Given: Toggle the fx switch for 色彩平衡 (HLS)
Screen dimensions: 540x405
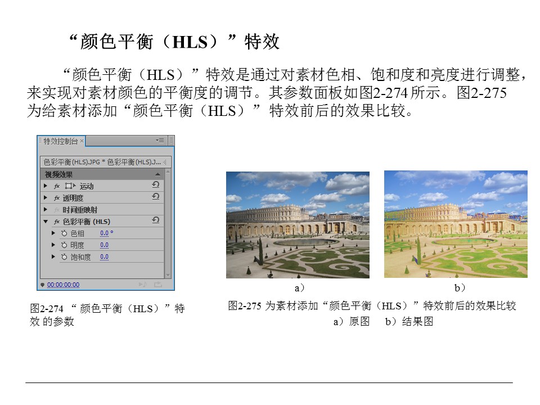Looking at the screenshot, I should pos(57,222).
